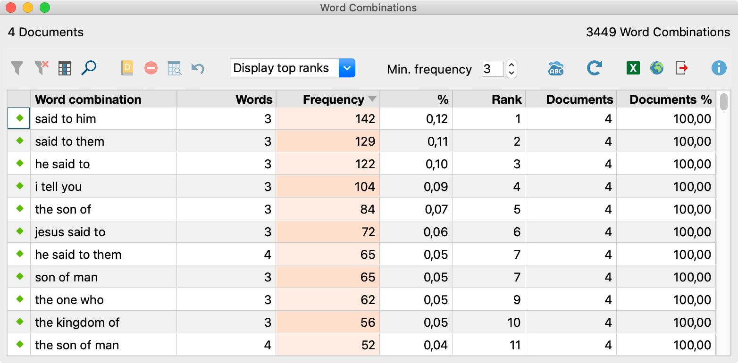Screen dimensions: 738x363
Task: Click the vertical scrollbar thumb
Action: pos(724,101)
